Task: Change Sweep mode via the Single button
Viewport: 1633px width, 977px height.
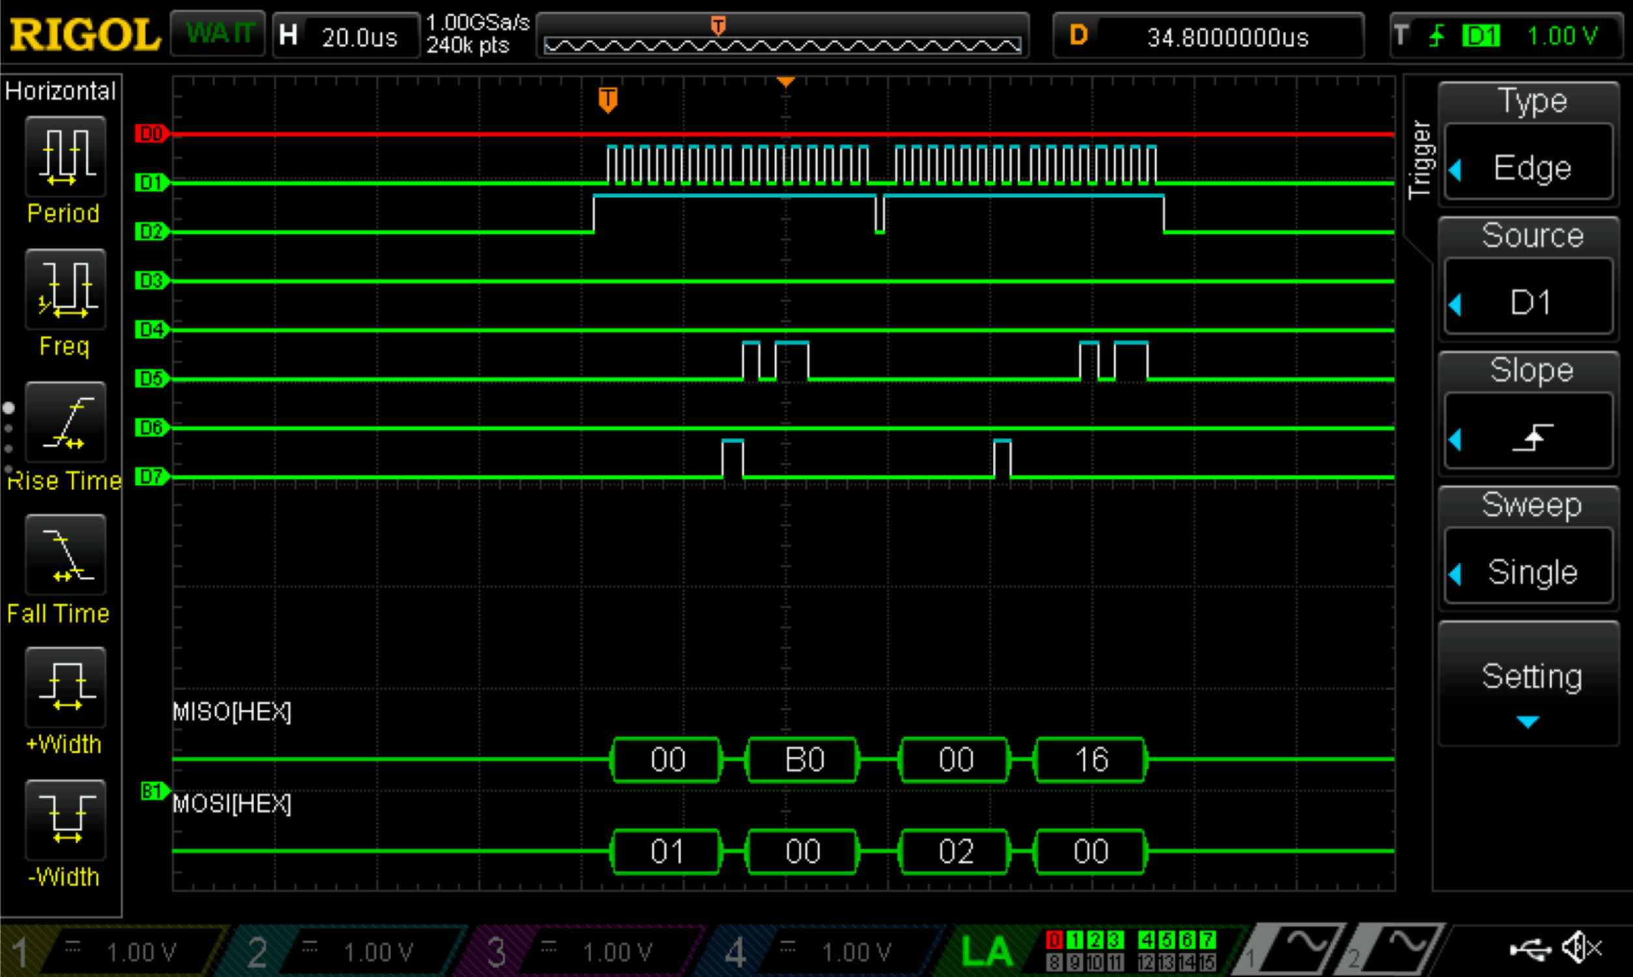Action: click(1529, 572)
